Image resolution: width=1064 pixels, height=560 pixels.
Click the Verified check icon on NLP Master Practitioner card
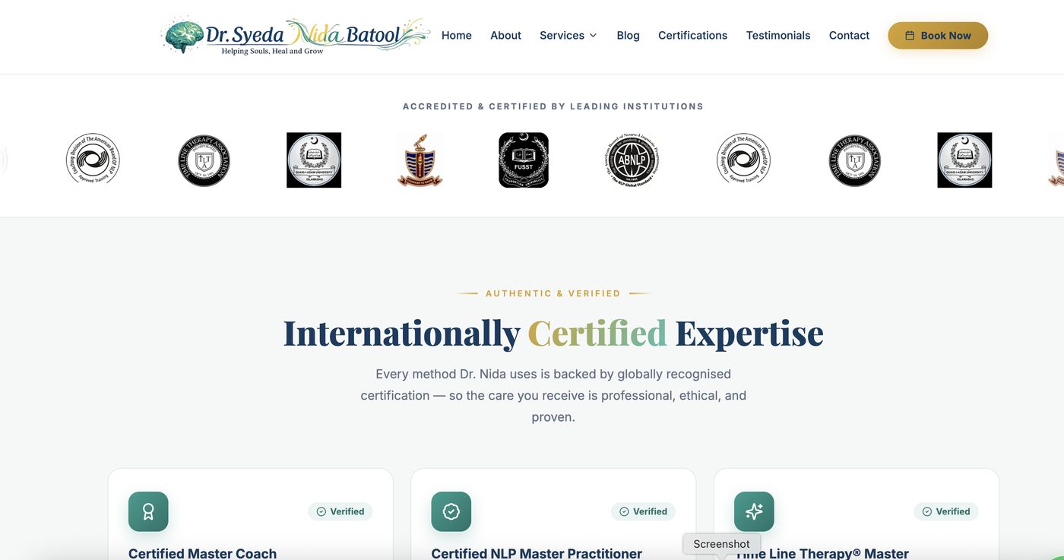point(624,511)
